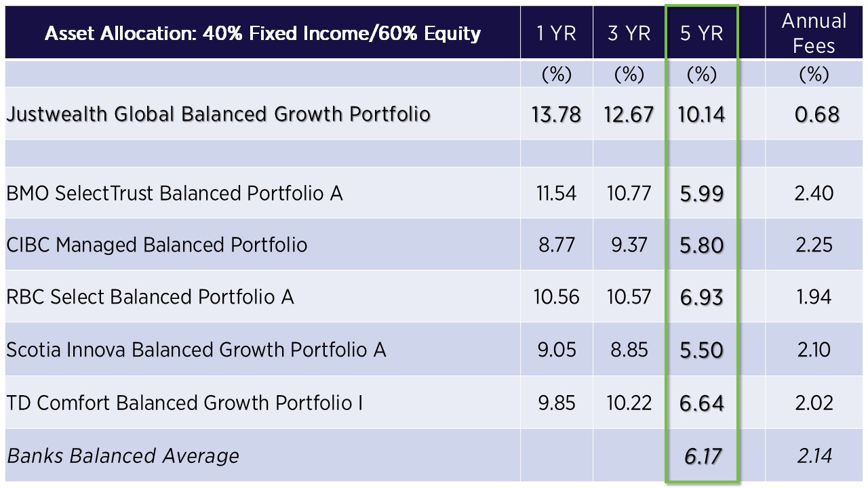Select the 1 YR column header
Viewport: 868px width, 488px height.
557,33
